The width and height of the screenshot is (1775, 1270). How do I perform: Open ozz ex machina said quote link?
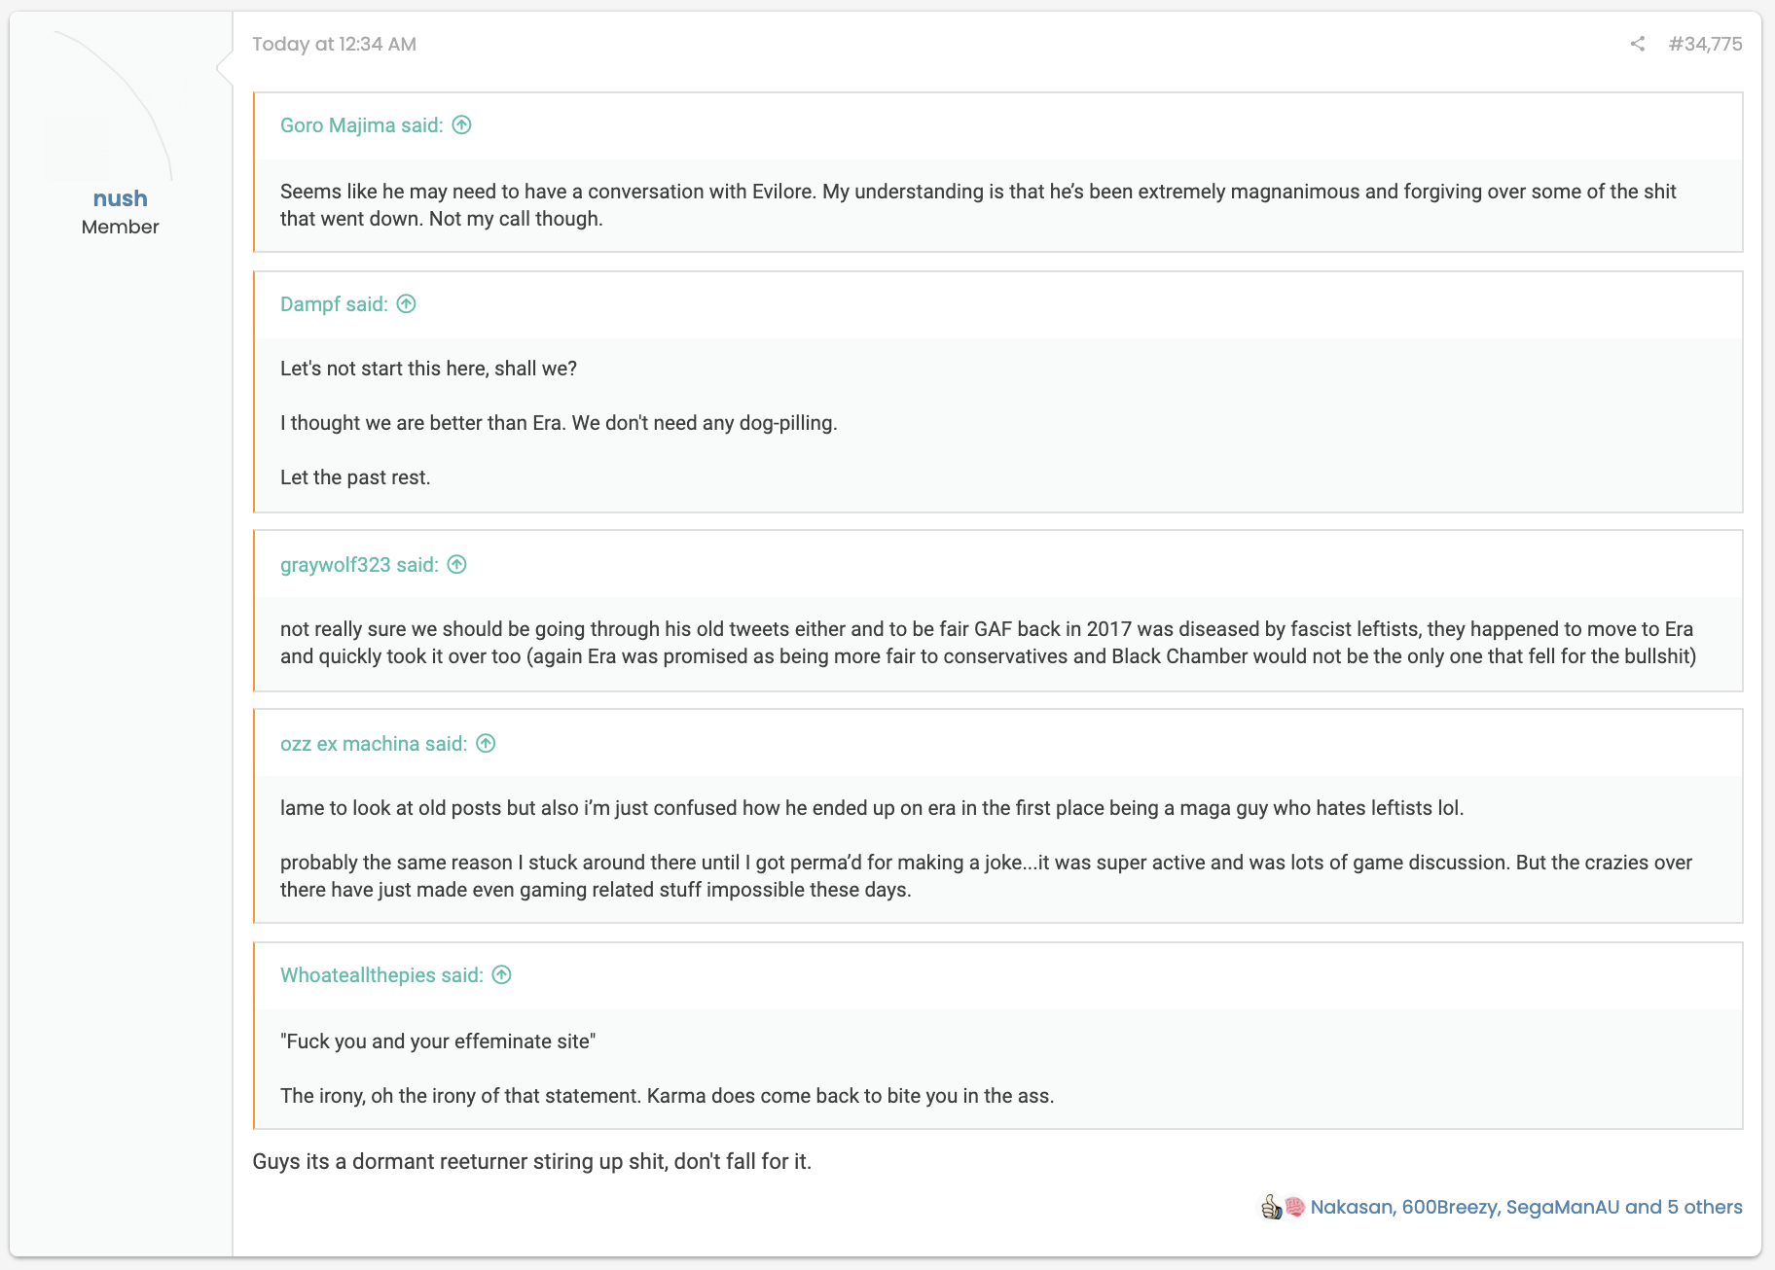click(374, 744)
